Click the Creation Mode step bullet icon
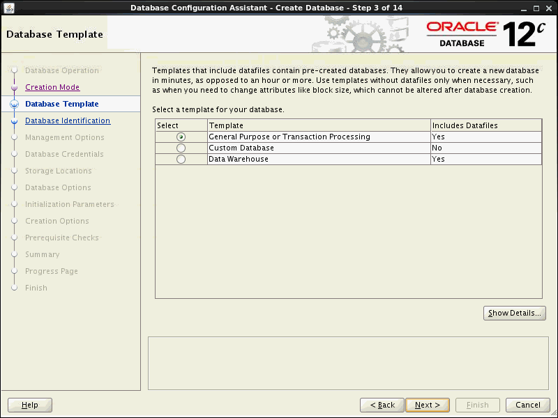 [14, 87]
